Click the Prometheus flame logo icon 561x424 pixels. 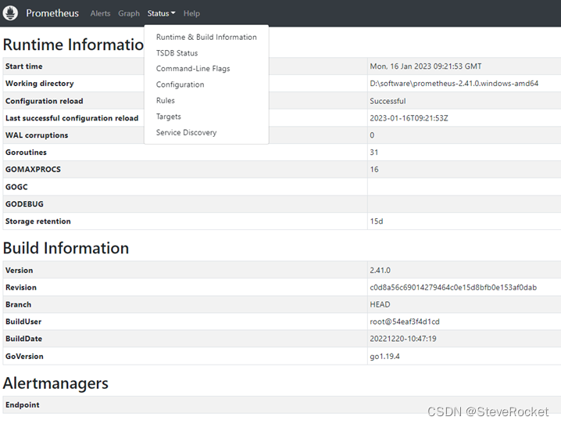coord(10,13)
